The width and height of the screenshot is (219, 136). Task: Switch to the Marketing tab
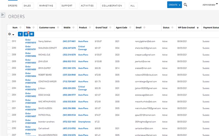[x=46, y=6]
